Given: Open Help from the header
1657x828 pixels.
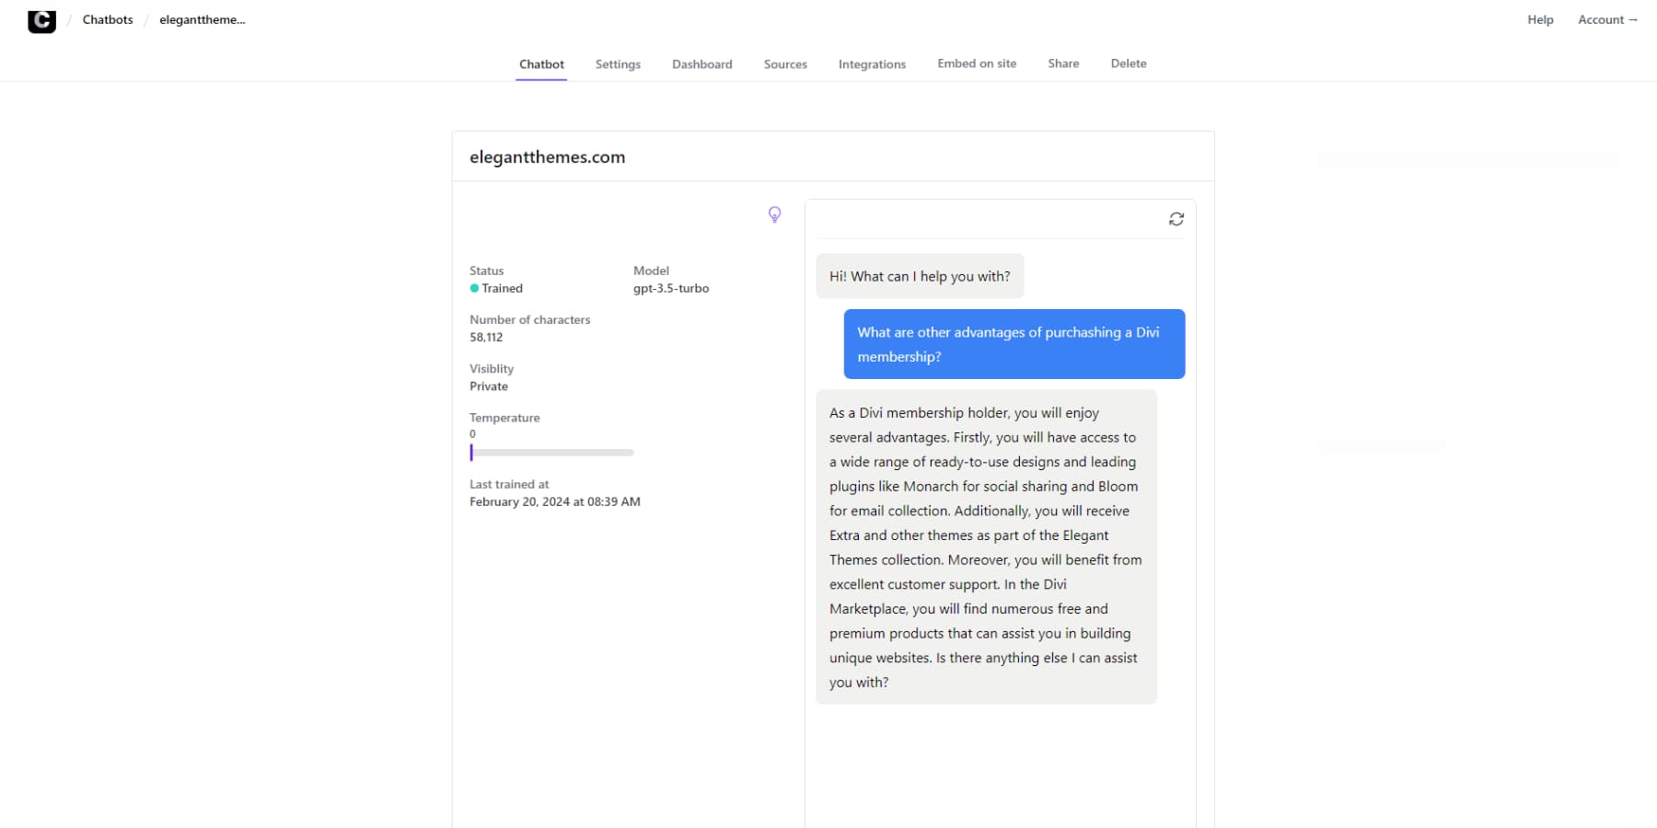Looking at the screenshot, I should pyautogui.click(x=1539, y=19).
